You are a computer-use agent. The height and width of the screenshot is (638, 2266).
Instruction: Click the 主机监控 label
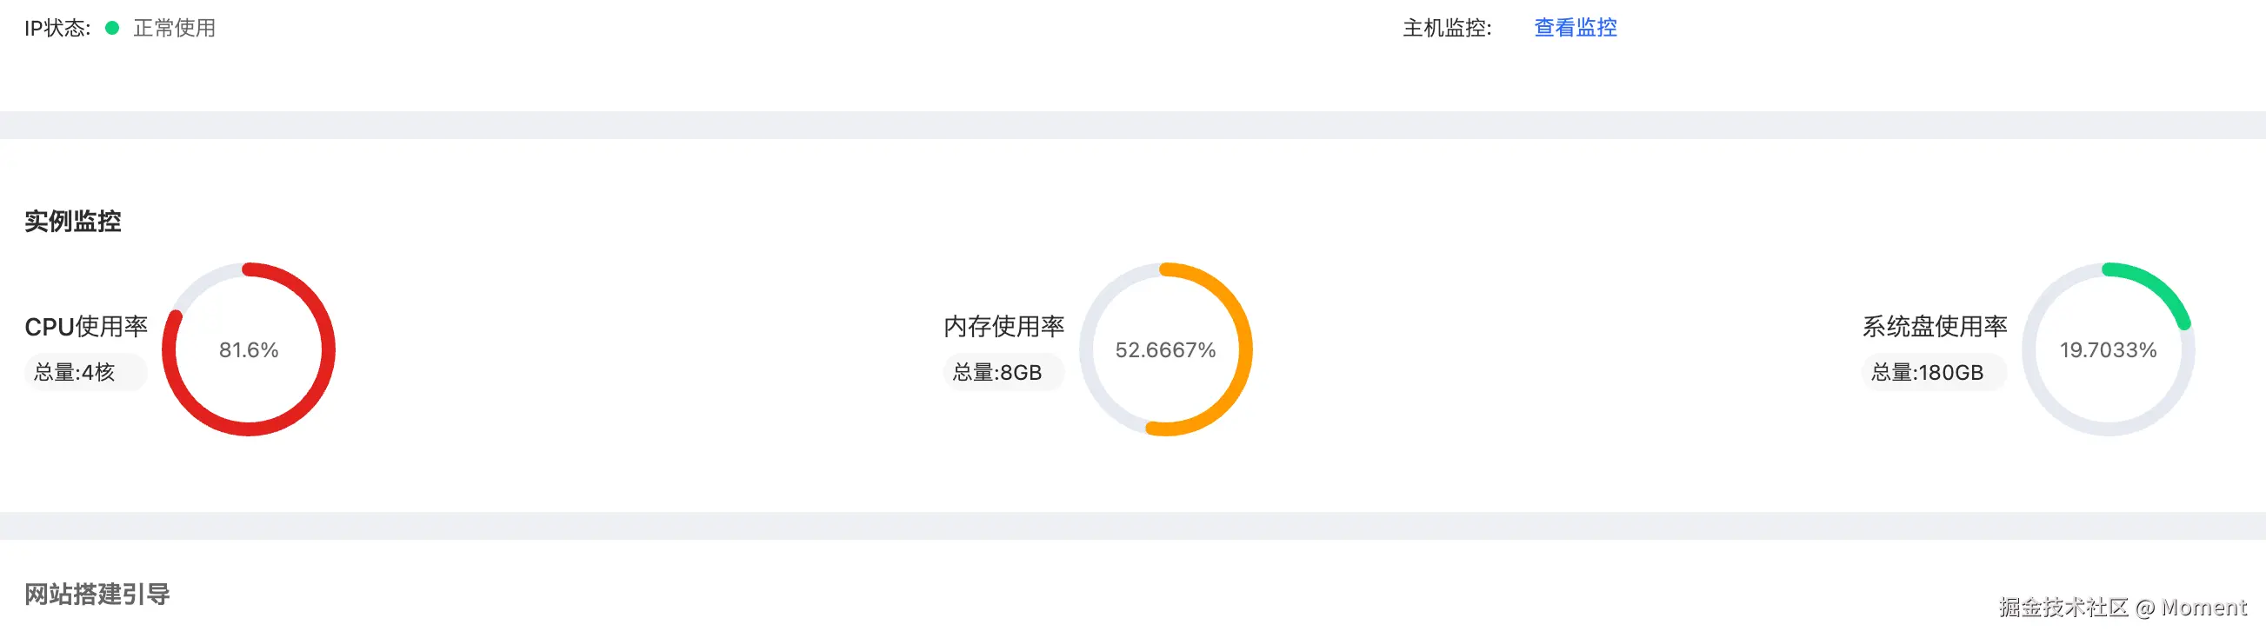1446,28
